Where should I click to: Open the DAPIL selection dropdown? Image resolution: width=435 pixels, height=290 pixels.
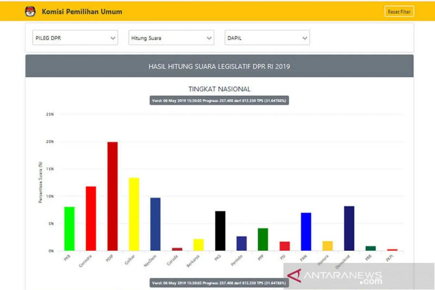[x=267, y=38]
